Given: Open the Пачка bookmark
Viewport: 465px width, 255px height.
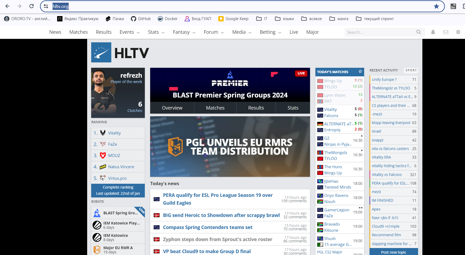Looking at the screenshot, I should point(115,19).
